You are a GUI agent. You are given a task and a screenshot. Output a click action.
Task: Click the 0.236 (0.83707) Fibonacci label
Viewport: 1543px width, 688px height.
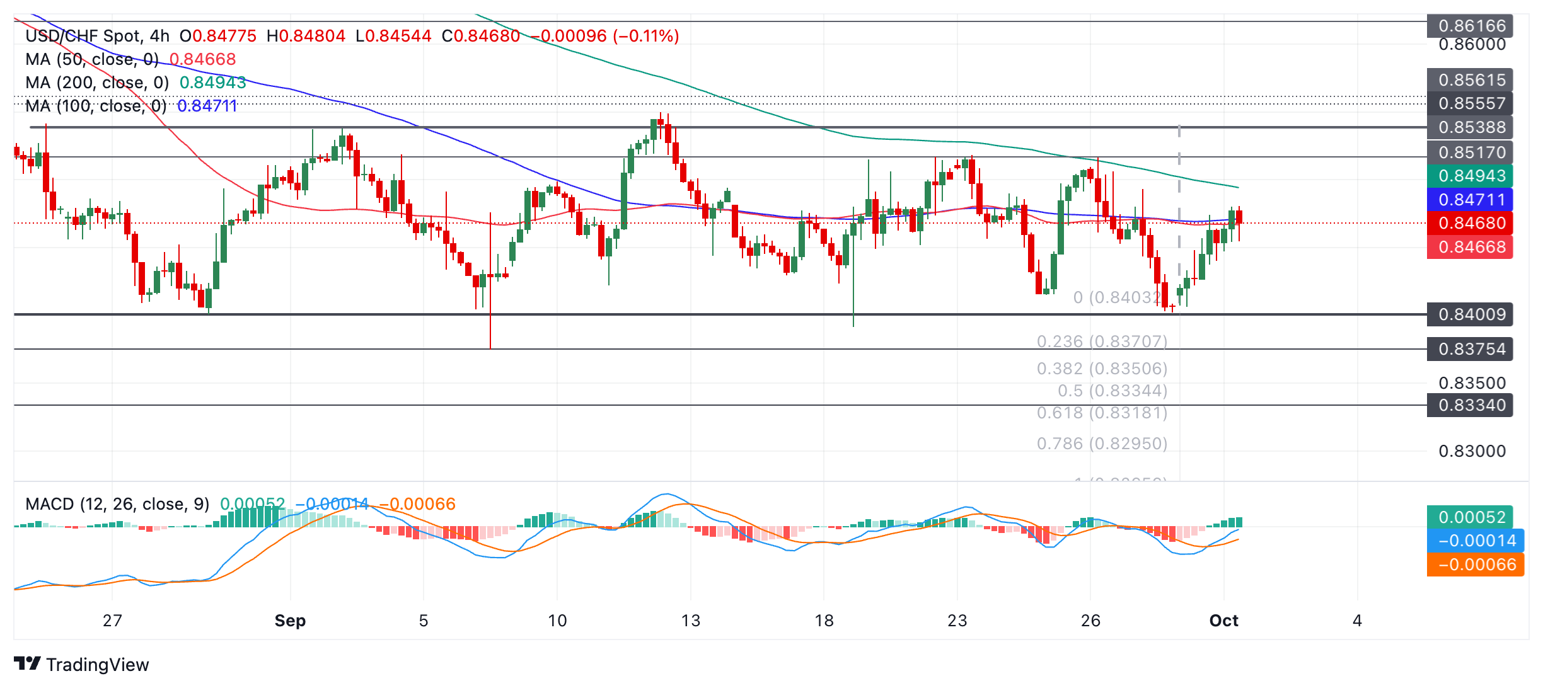pos(1102,341)
